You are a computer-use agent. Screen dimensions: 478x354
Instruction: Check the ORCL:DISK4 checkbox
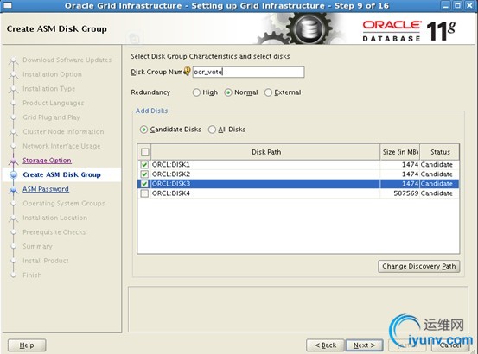(x=144, y=193)
